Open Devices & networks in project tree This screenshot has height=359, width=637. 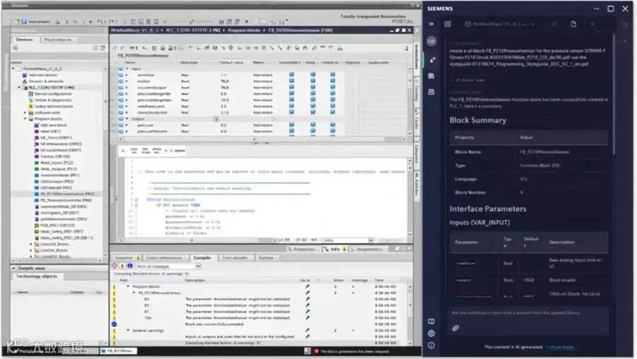pyautogui.click(x=42, y=81)
